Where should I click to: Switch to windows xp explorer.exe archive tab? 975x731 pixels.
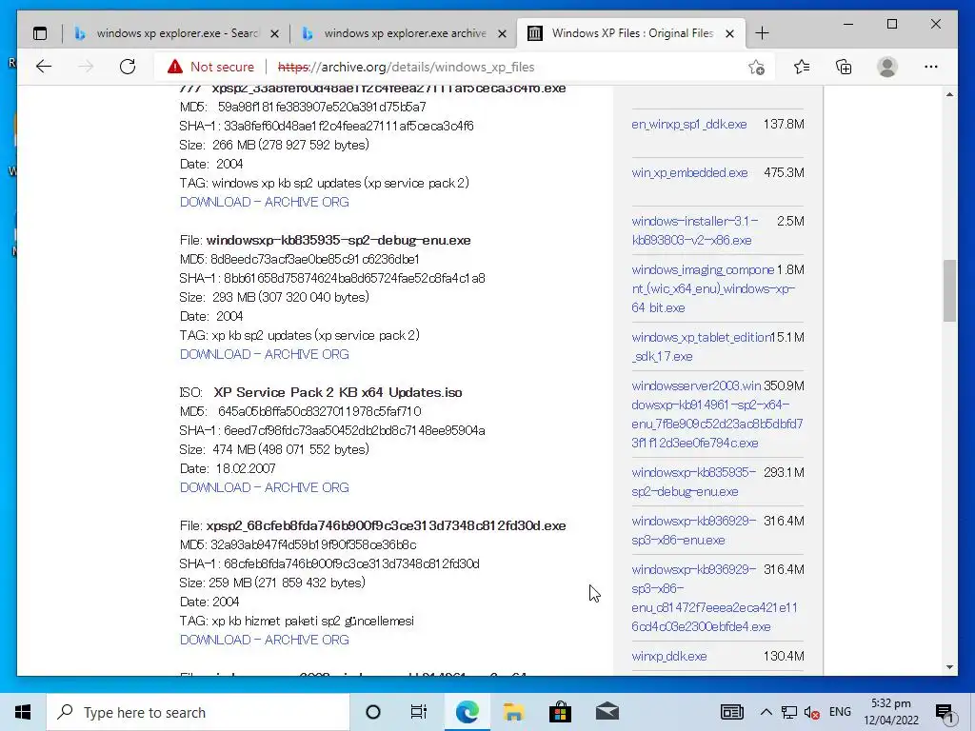pos(404,33)
